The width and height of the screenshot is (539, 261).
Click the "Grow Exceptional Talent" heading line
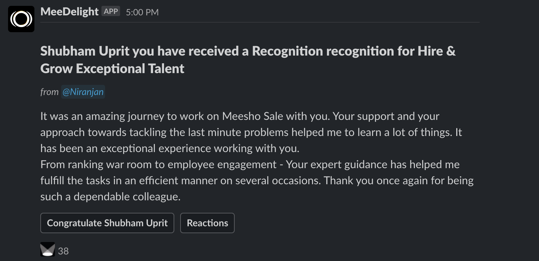[x=112, y=68]
